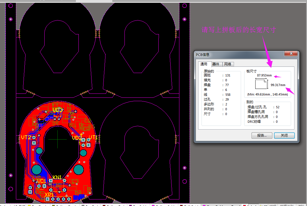The width and height of the screenshot is (307, 206).
Task: Click the VD3 component label
Action: pyautogui.click(x=57, y=110)
